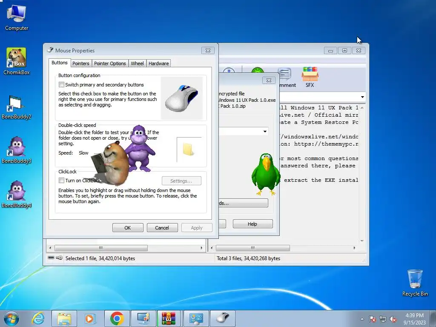Click the monitor personalization taskbar item
The image size is (436, 327).
click(143, 318)
